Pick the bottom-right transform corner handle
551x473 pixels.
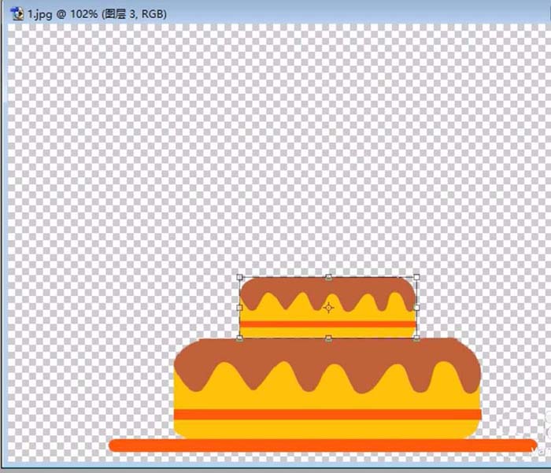tap(416, 338)
